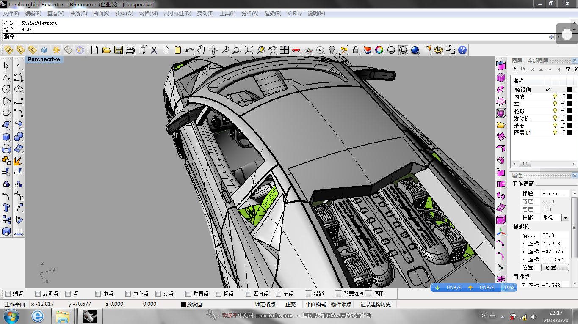Image resolution: width=578 pixels, height=324 pixels.
Task: Select the puzzle piece Join tool
Action: pos(6,160)
